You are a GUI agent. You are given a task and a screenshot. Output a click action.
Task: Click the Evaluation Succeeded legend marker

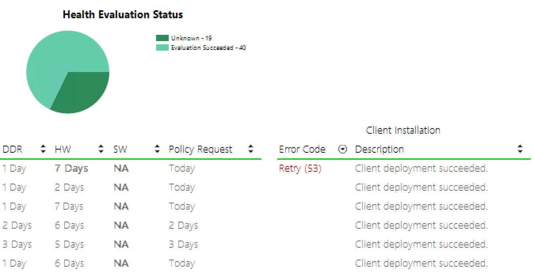162,47
